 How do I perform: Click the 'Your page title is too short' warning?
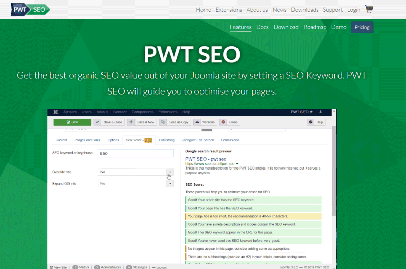tap(253, 216)
